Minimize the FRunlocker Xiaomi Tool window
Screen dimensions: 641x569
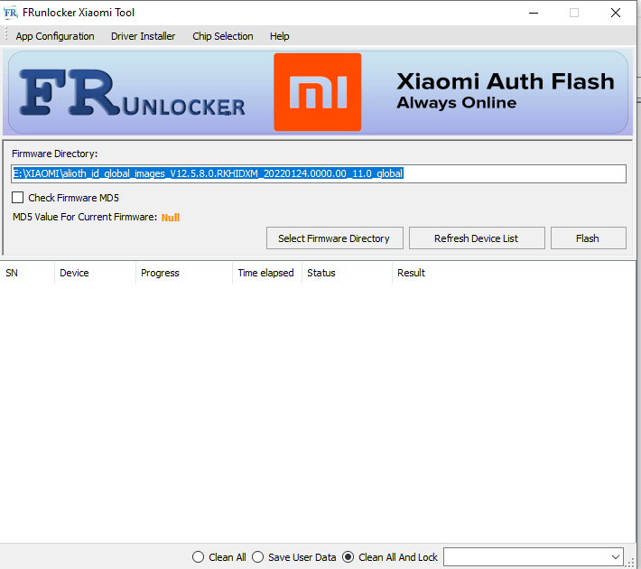(534, 13)
